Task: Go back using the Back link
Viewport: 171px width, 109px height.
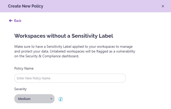Action: pyautogui.click(x=18, y=21)
